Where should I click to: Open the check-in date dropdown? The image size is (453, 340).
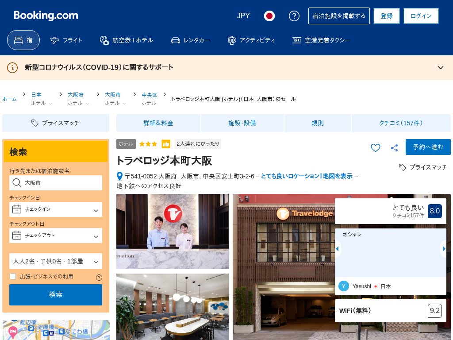coord(56,209)
